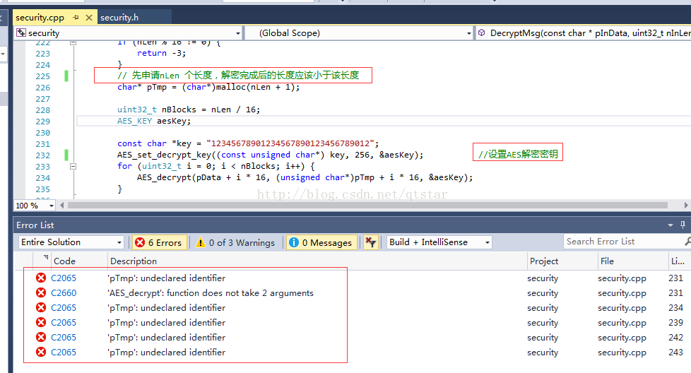This screenshot has height=373, width=691.
Task: Click the security.cpp file cell for line 239
Action: click(622, 323)
